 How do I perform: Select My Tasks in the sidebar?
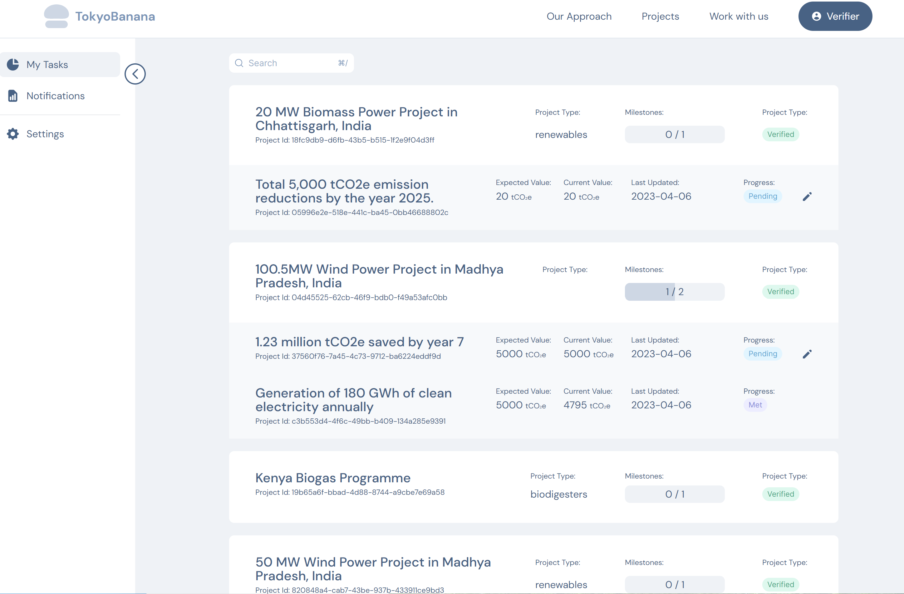60,65
